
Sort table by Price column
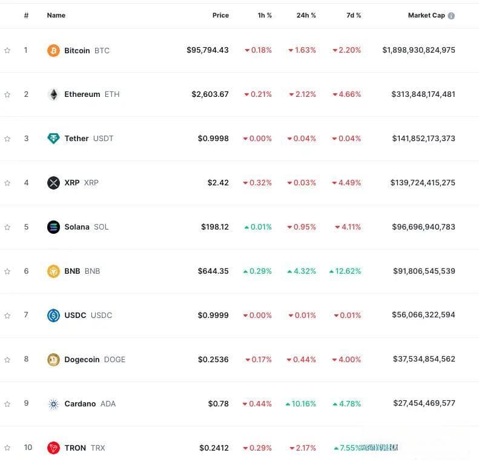pyautogui.click(x=220, y=15)
